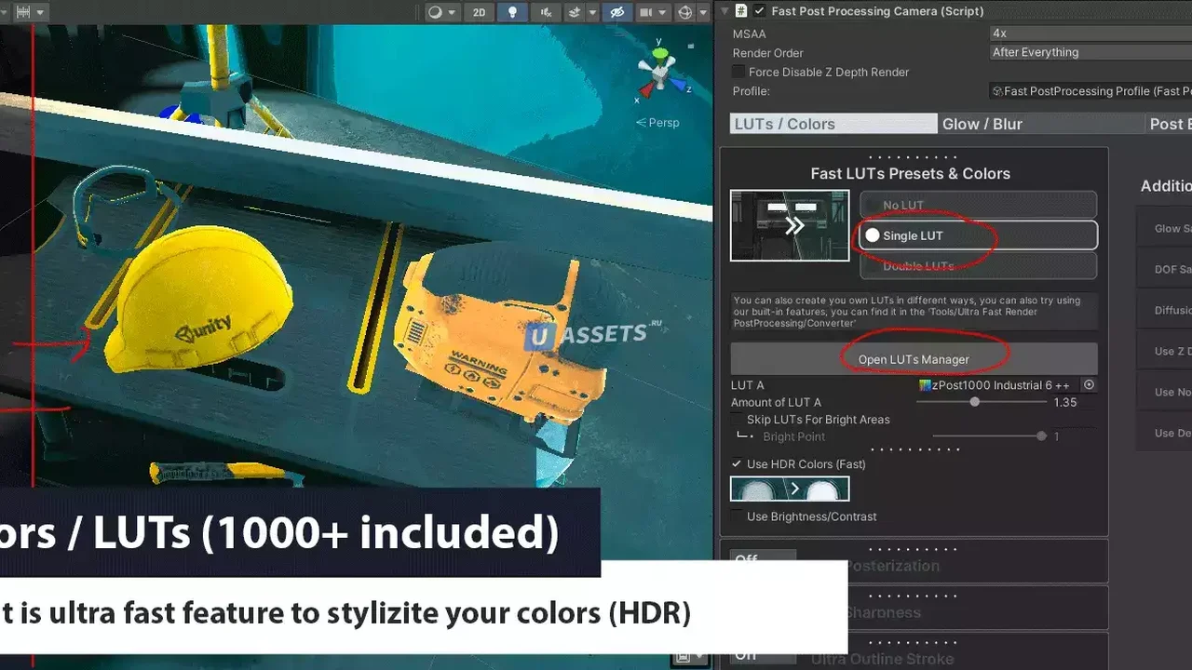Click the LUT A label
This screenshot has height=670, width=1192.
[748, 385]
